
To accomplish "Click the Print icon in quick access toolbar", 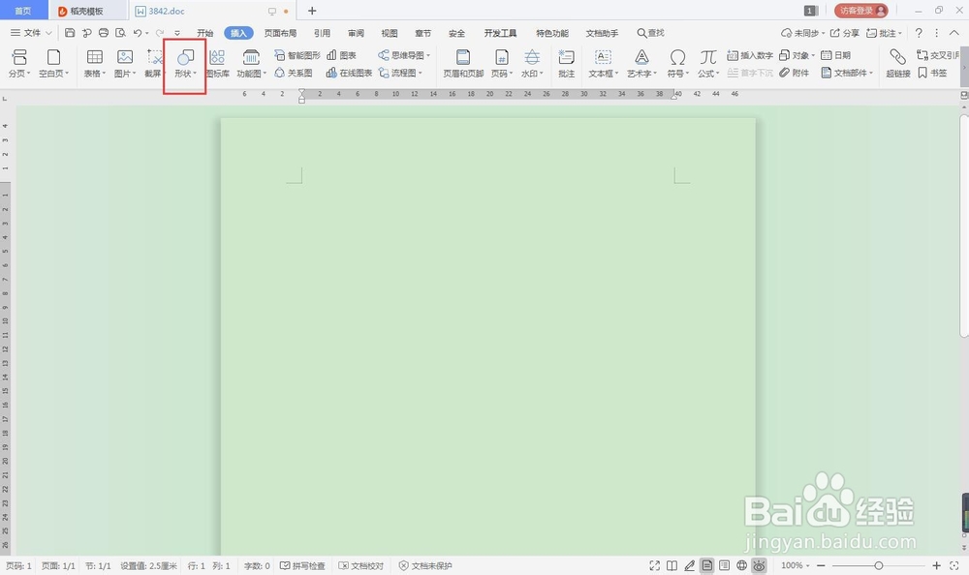I will click(104, 33).
